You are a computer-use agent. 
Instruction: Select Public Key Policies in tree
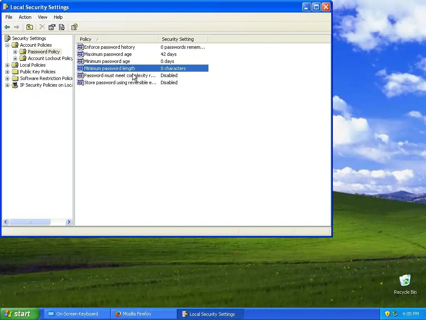coord(37,72)
